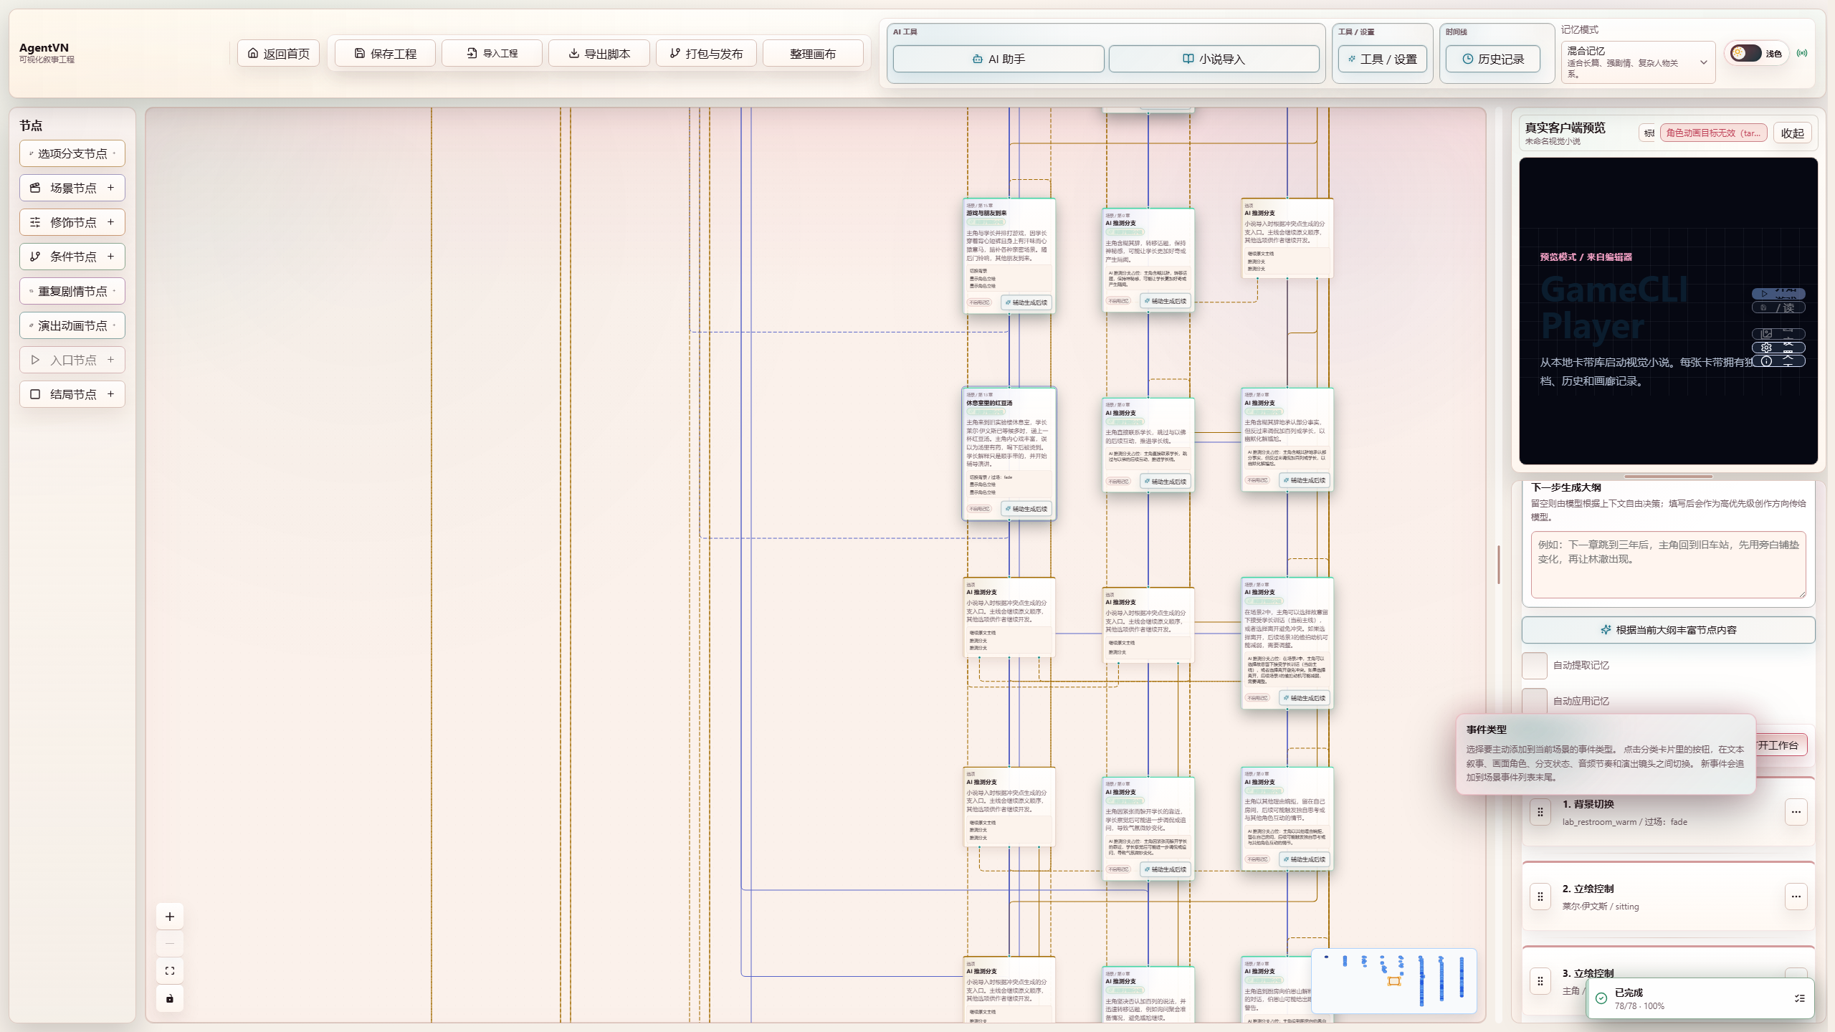Add a 修饰节点 modifier node

[x=72, y=222]
